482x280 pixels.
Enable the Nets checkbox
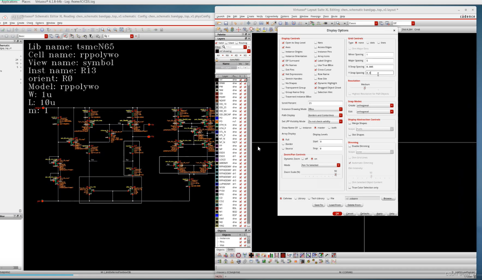click(x=315, y=43)
